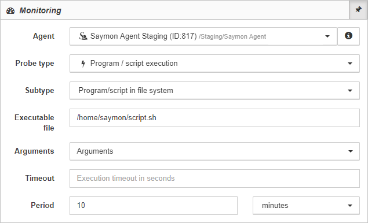368x223 pixels.
Task: Click the minutes period unit selector
Action: tap(306, 206)
